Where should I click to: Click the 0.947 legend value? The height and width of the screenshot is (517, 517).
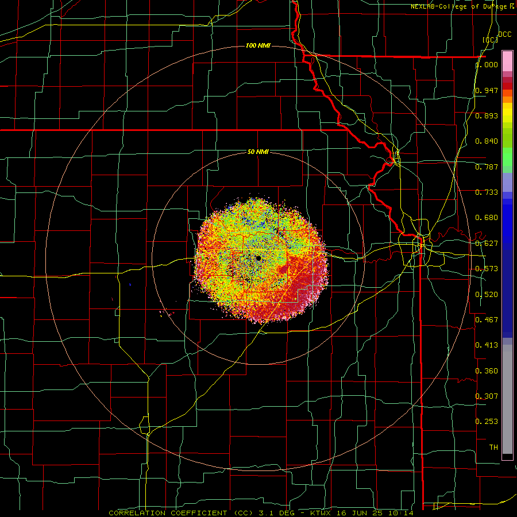tap(487, 90)
